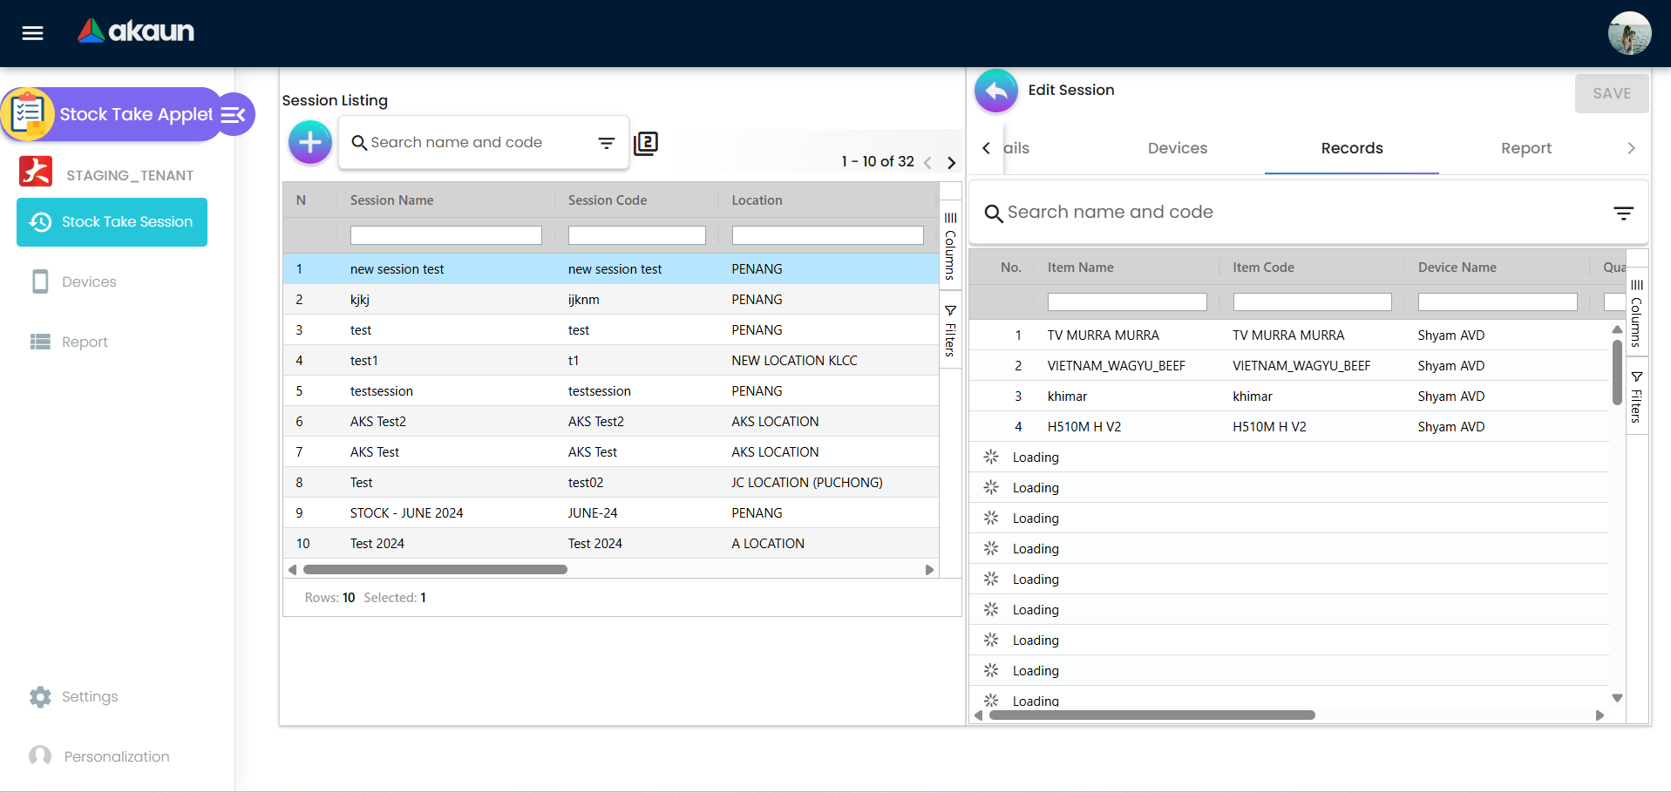Toggle the session list Filters side panel
This screenshot has height=793, width=1671.
(x=950, y=331)
